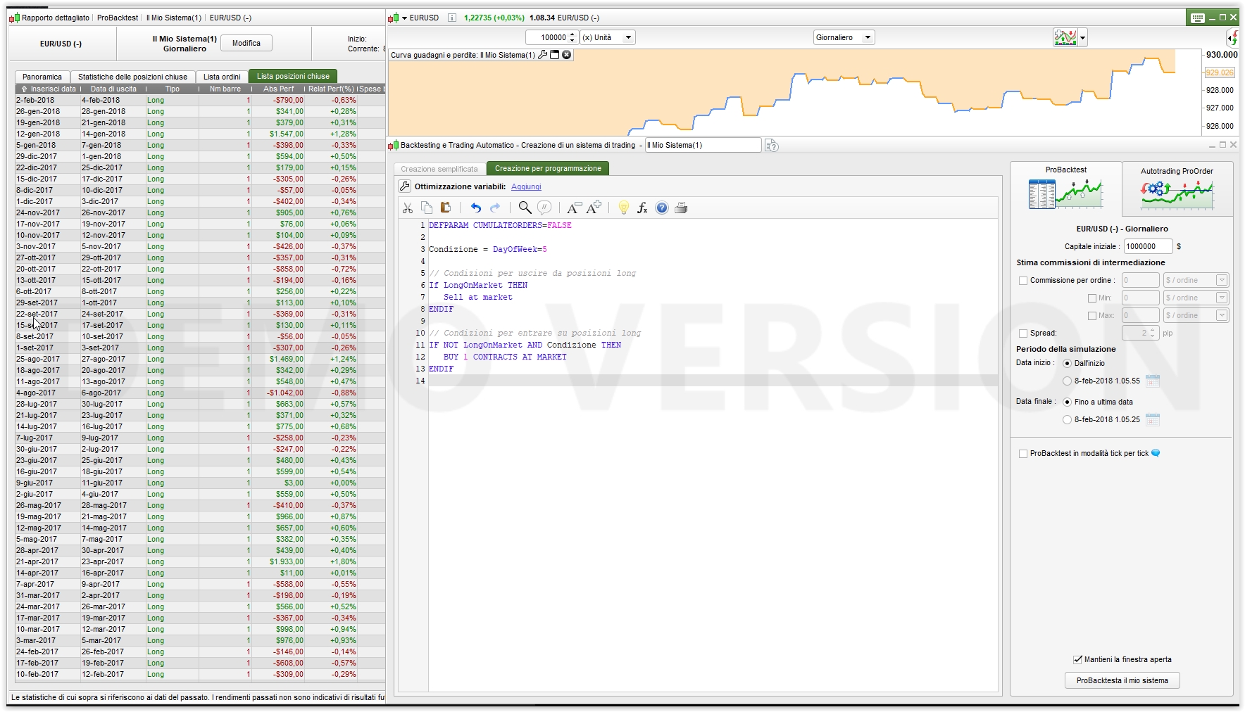The image size is (1245, 712).
Task: Click wrench settings icon on profit curve label
Action: pyautogui.click(x=542, y=55)
